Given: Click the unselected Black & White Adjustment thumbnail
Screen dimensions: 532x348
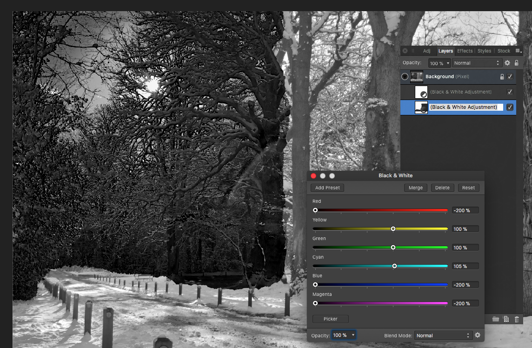Looking at the screenshot, I should [x=421, y=92].
